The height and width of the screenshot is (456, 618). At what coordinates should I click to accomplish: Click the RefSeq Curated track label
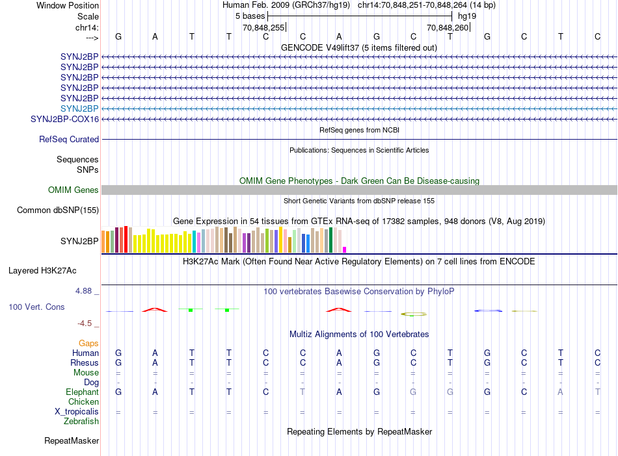click(x=69, y=139)
